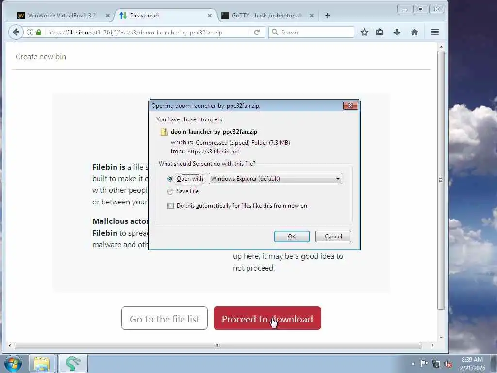Open Windows Explorer from the taskbar
Viewport: 497px width, 373px height.
[x=42, y=363]
